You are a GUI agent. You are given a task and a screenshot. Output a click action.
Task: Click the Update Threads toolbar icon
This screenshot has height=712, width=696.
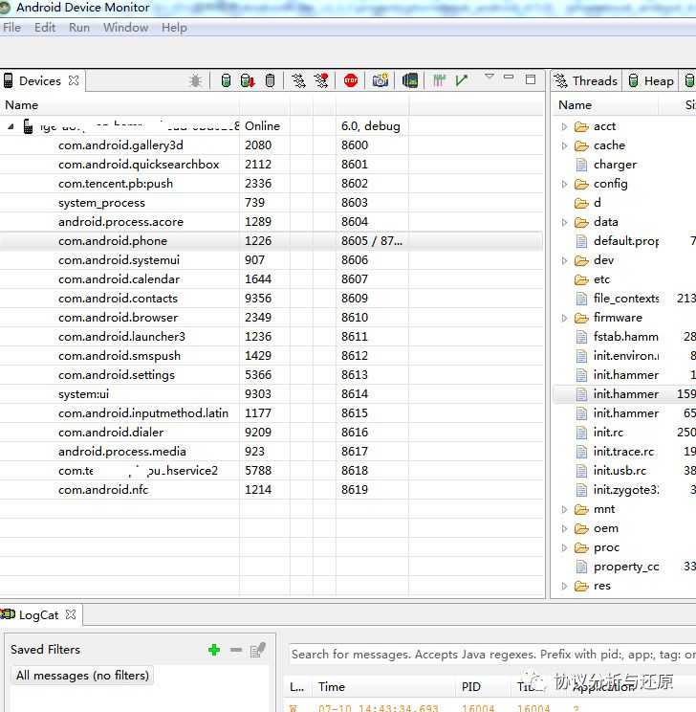[x=298, y=80]
